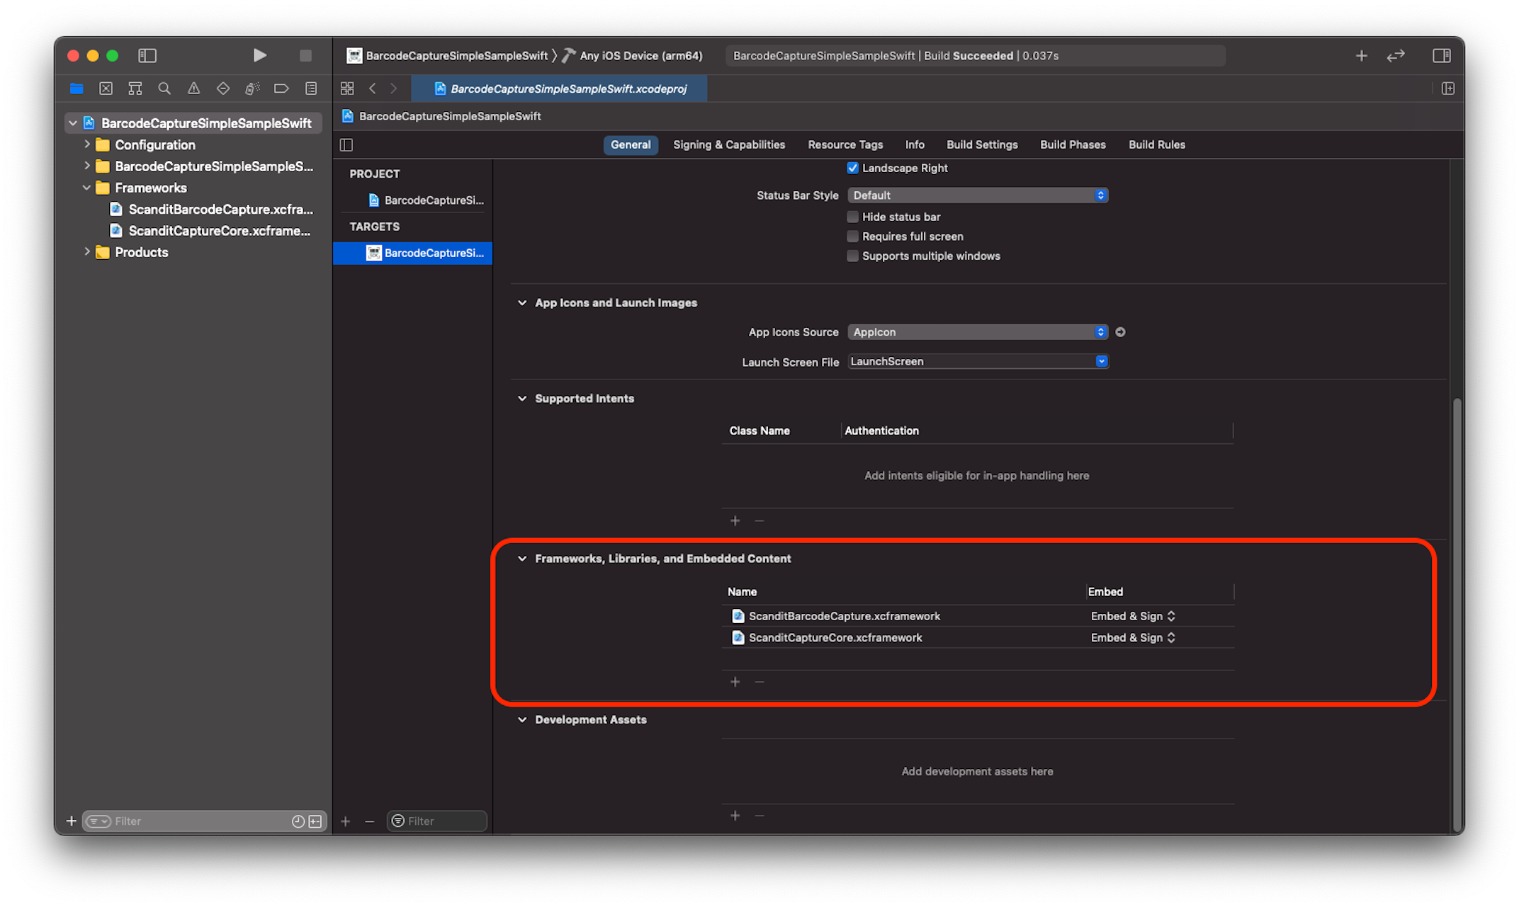The width and height of the screenshot is (1519, 907).
Task: Click the plus button to add framework
Action: click(x=735, y=680)
